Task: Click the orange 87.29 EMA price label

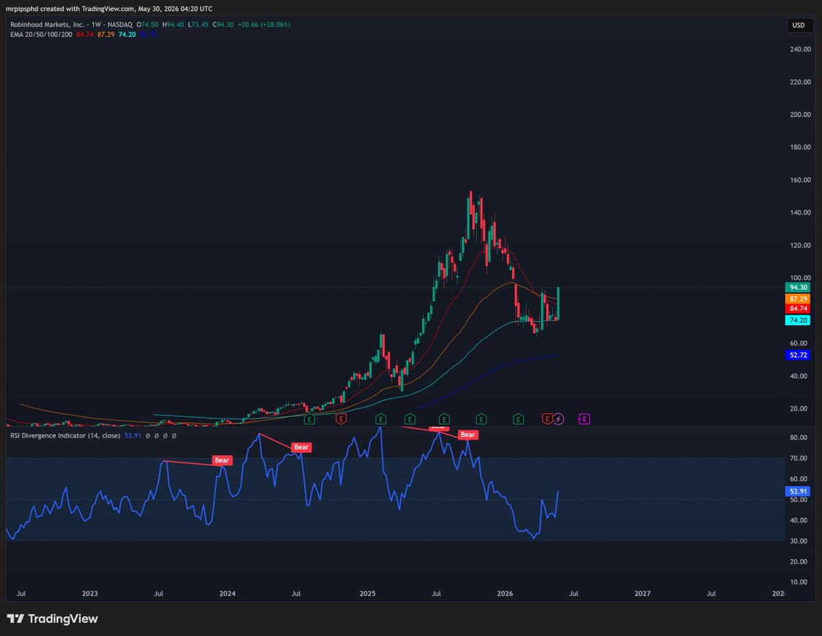Action: [797, 299]
